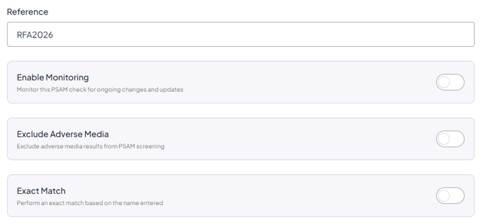The width and height of the screenshot is (484, 224).
Task: Toggle the Exclude Adverse Media switch
Action: [x=450, y=139]
